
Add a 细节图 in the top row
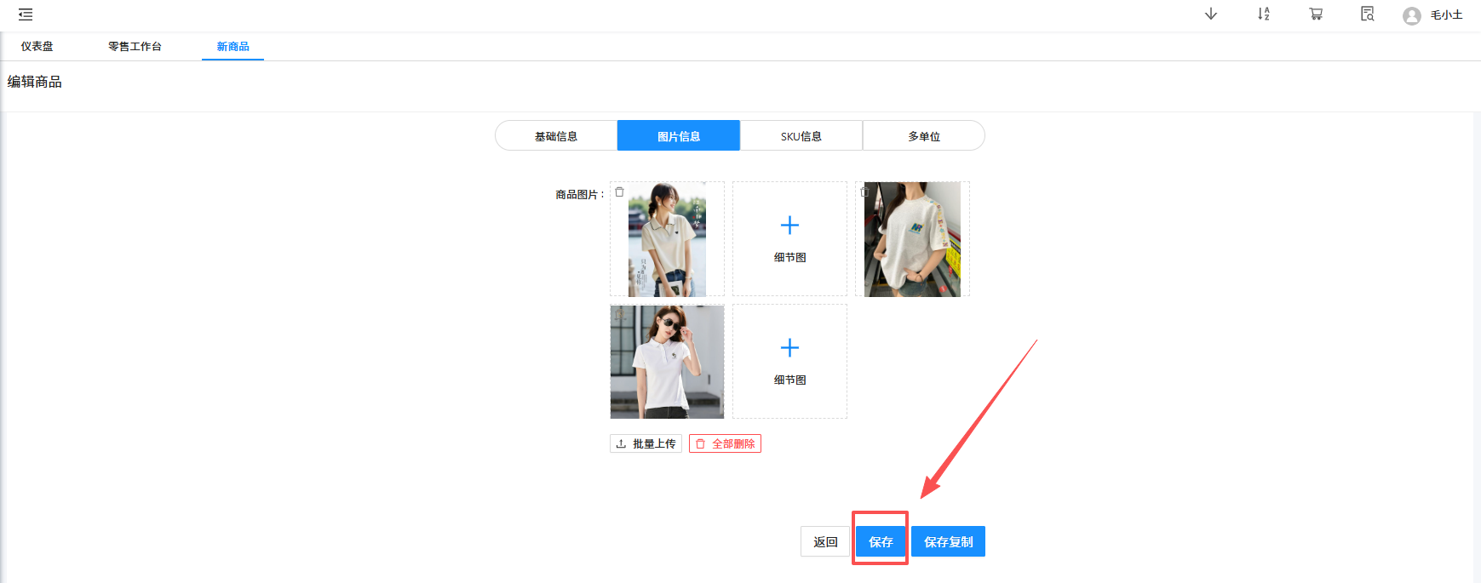click(789, 238)
